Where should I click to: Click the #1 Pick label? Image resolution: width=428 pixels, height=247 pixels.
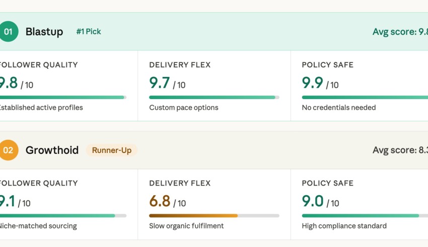pos(89,32)
